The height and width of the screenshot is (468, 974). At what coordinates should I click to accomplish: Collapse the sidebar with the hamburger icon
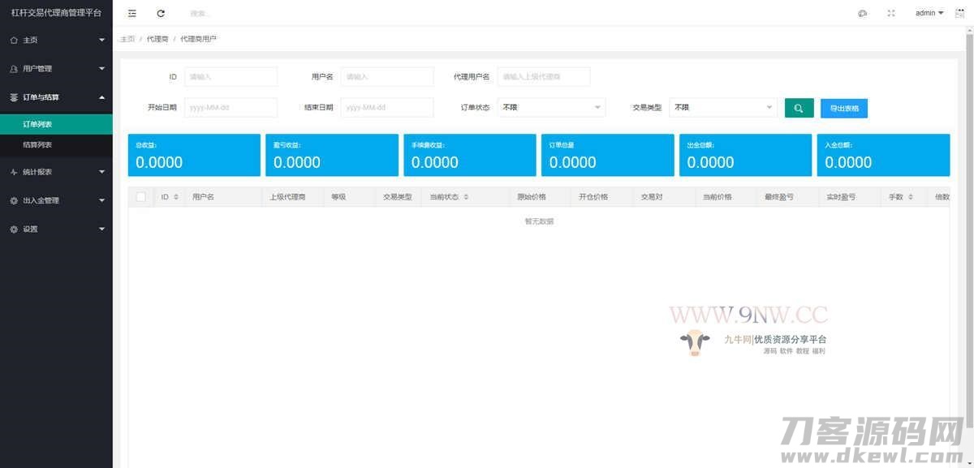[131, 12]
